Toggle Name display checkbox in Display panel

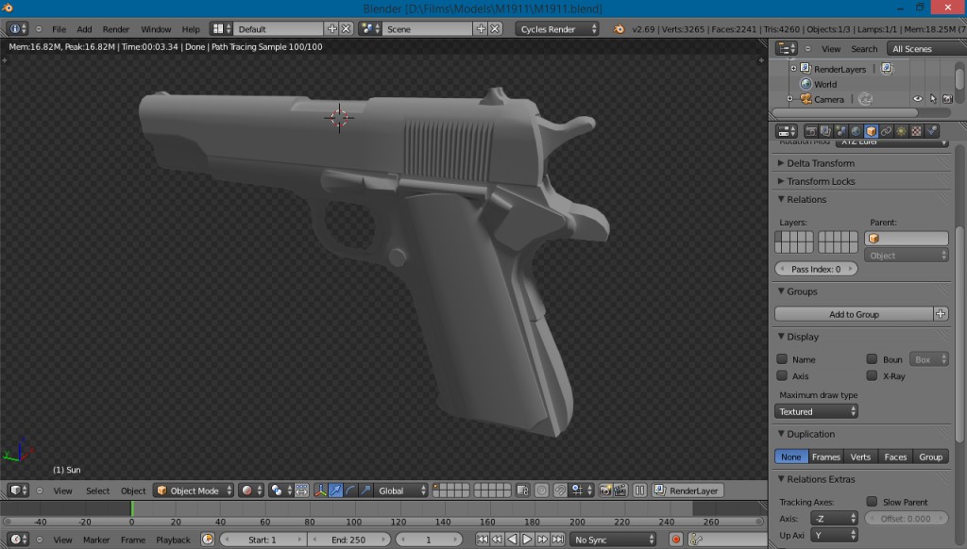tap(782, 358)
